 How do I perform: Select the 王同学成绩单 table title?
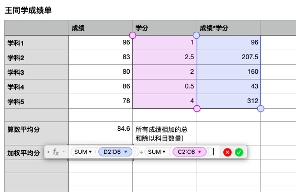28,10
